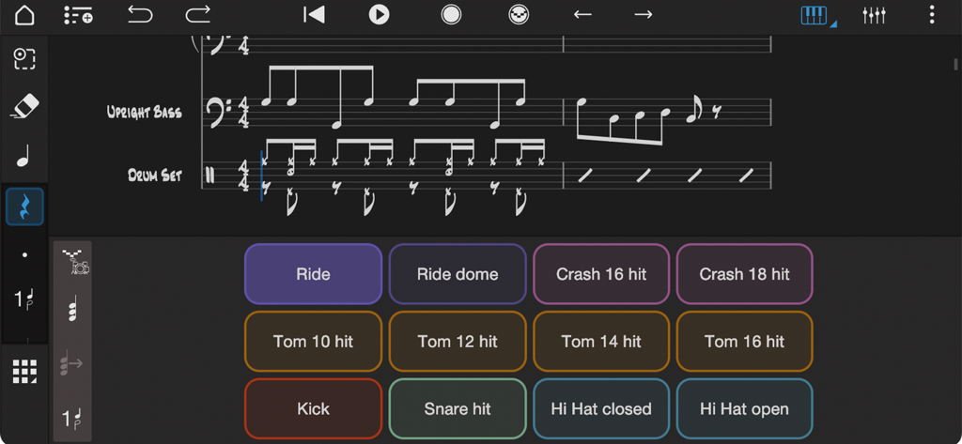Tap the Hi Hat closed pad
The height and width of the screenshot is (444, 962).
click(x=601, y=408)
